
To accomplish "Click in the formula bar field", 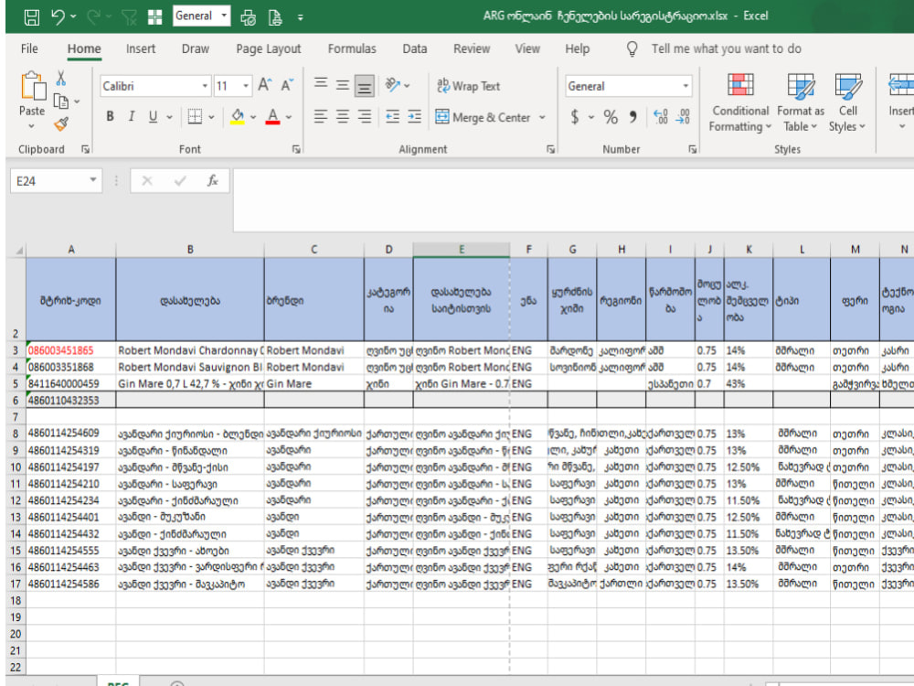I will 574,199.
